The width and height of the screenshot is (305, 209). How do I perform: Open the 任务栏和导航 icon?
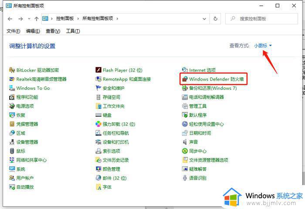click(98, 133)
